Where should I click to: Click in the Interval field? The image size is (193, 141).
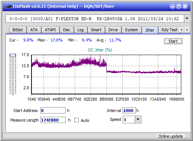coord(129,111)
